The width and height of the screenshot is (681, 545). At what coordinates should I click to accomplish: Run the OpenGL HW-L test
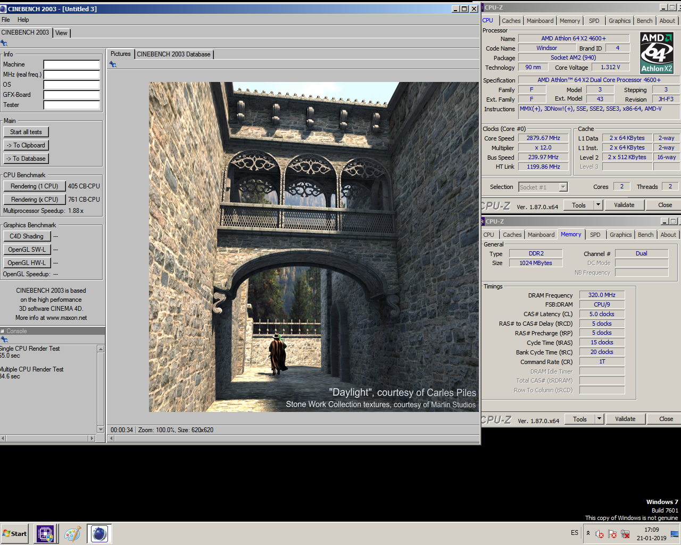[27, 263]
